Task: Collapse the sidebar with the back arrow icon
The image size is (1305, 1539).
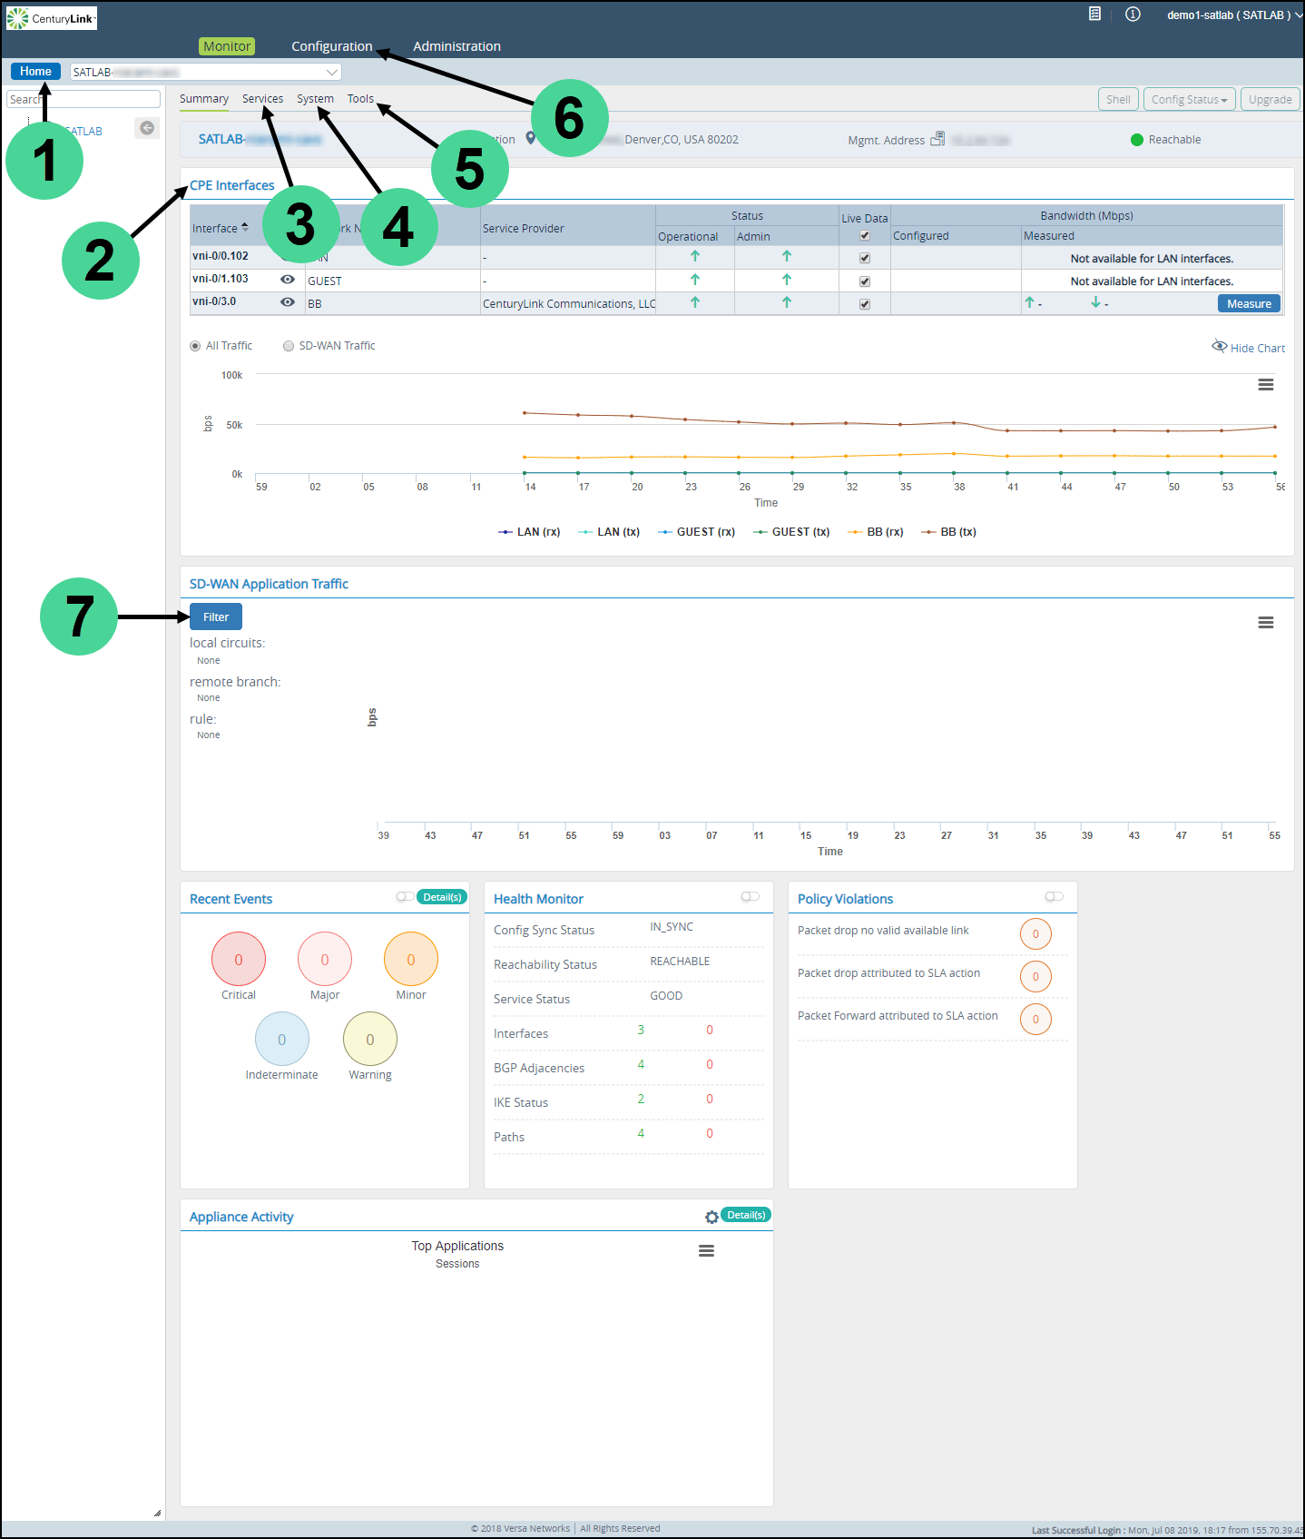Action: click(147, 128)
